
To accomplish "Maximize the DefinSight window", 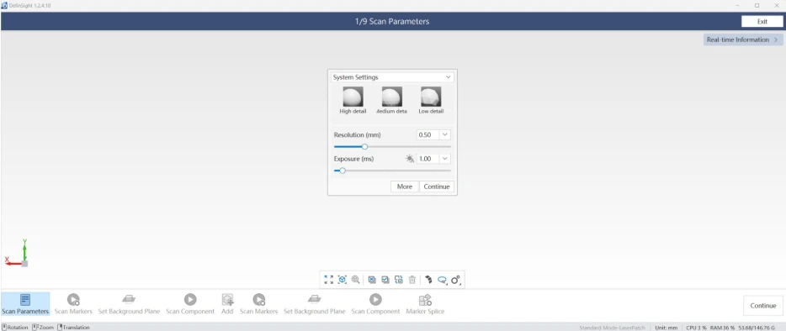I will pos(757,6).
